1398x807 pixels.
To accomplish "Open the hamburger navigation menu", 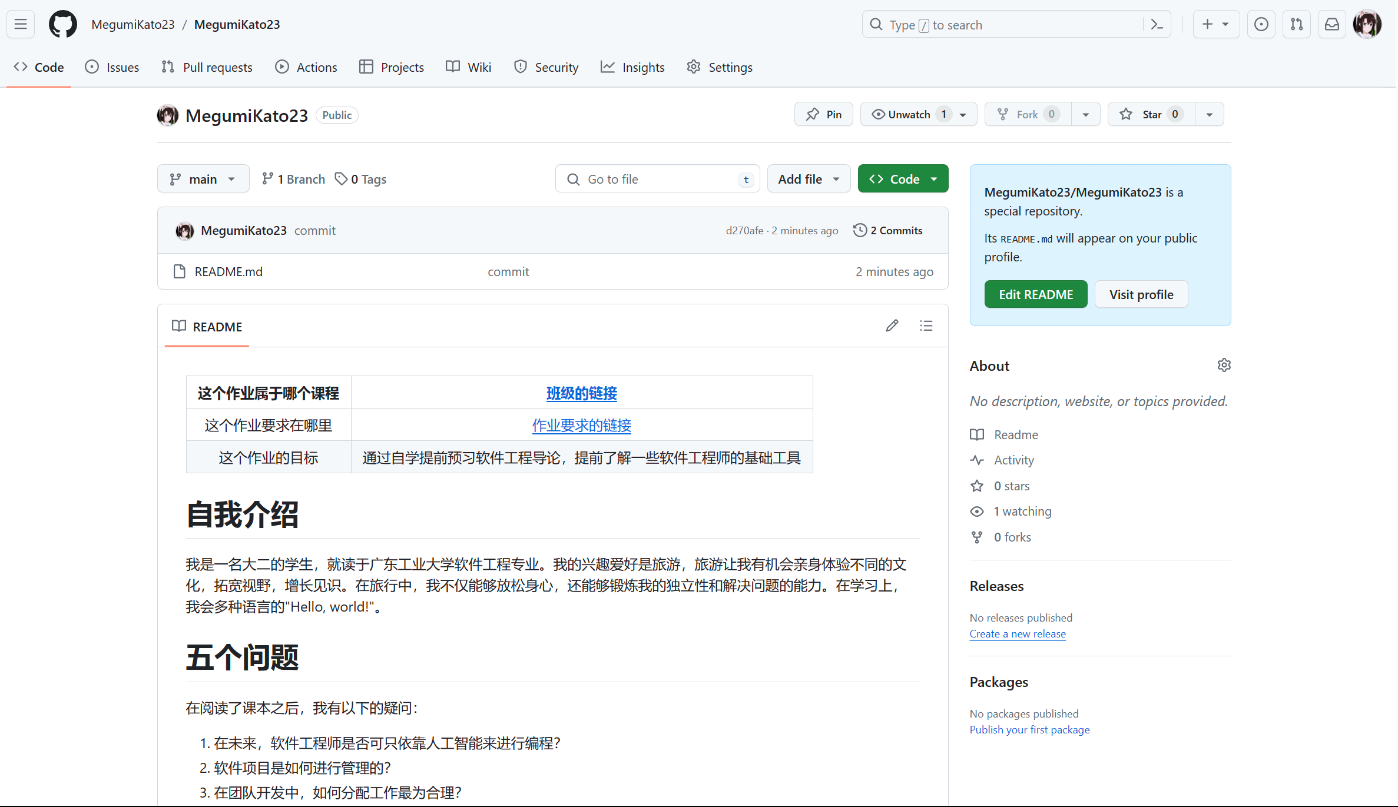I will [x=21, y=24].
